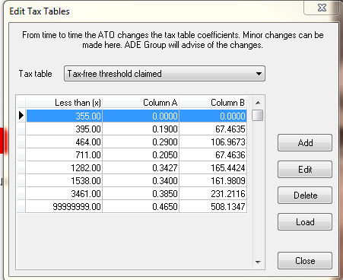Screen dimensions: 343x280
Task: Select the 1282.00 row cell
Action: [64, 167]
